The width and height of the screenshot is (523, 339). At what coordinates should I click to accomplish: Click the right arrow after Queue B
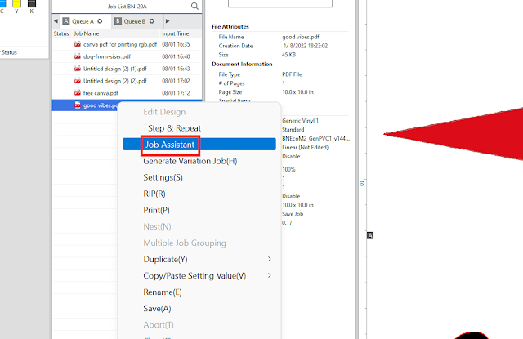[x=168, y=21]
